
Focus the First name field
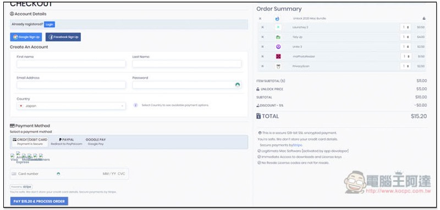point(71,64)
